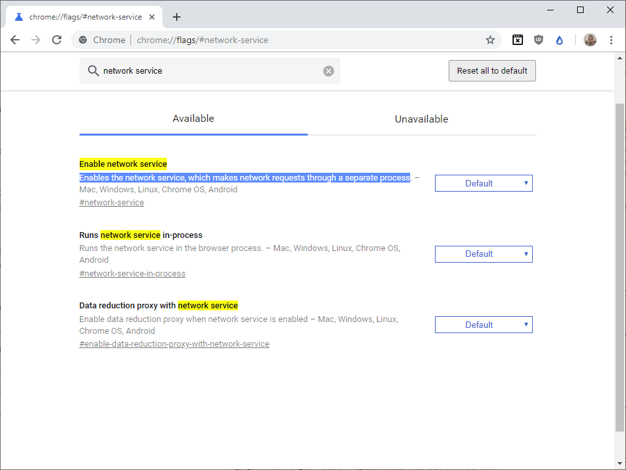Switch to the Unavailable tab
The image size is (626, 470).
click(x=421, y=119)
